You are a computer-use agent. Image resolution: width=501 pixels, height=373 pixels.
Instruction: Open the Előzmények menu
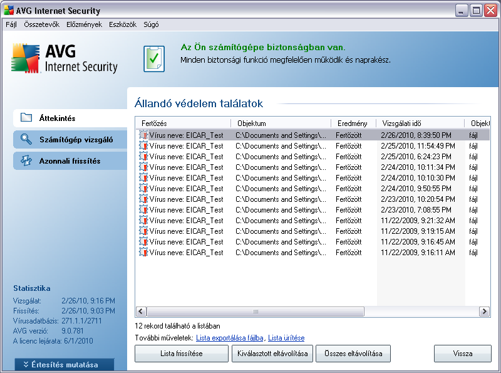(84, 24)
